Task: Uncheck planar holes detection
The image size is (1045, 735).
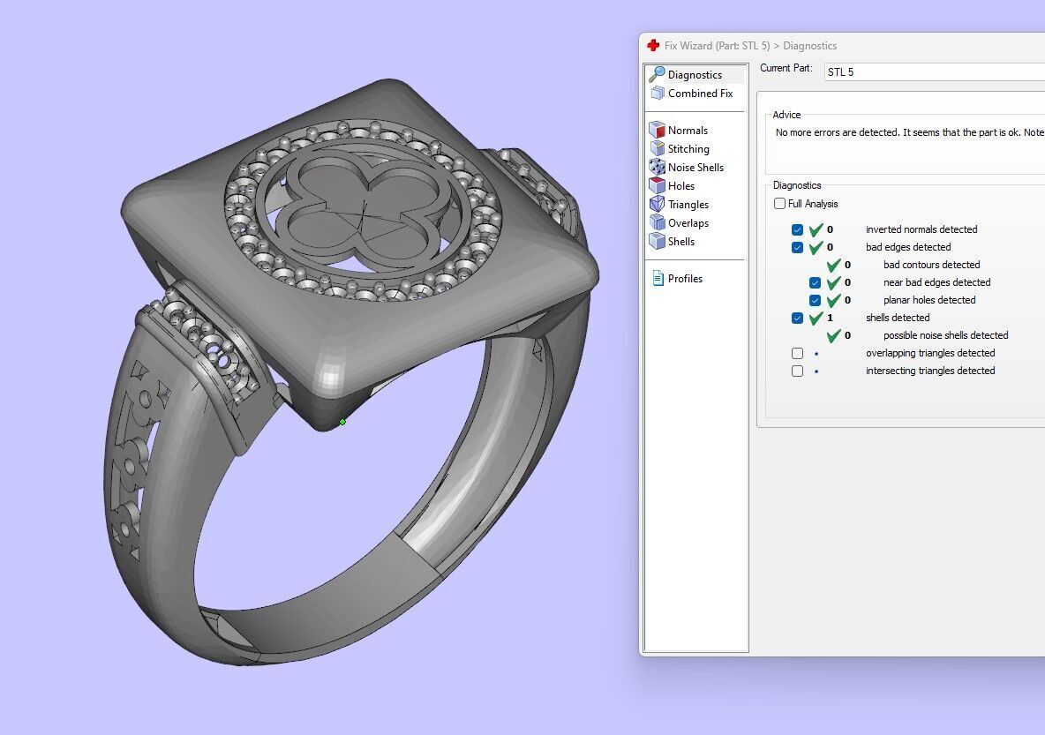Action: coord(815,300)
